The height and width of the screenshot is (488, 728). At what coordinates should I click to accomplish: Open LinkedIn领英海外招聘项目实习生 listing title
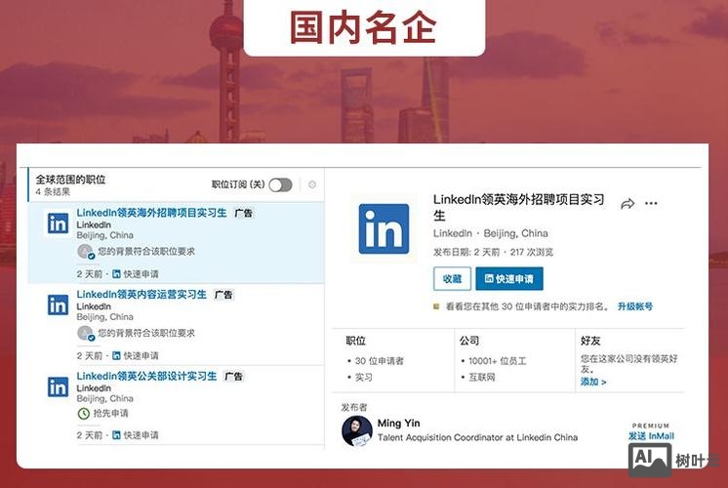point(152,213)
